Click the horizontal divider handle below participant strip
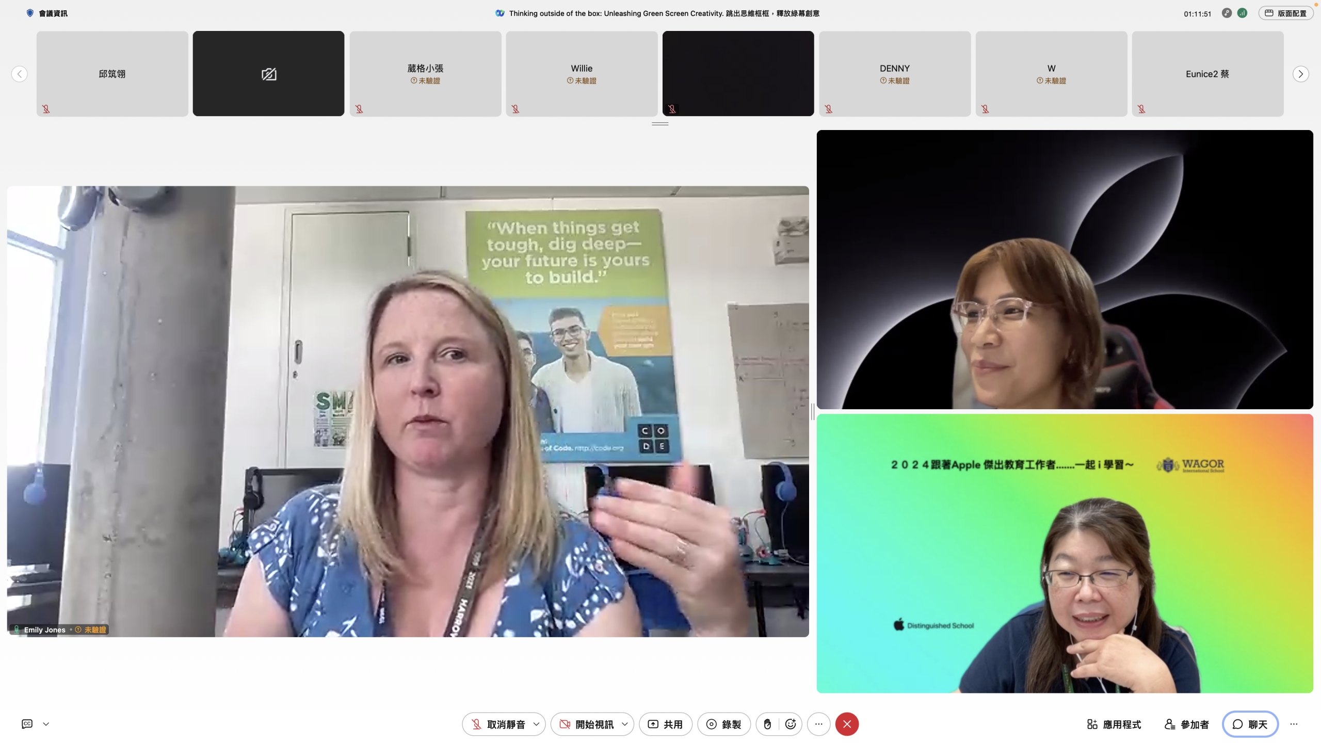This screenshot has height=743, width=1321. [660, 124]
